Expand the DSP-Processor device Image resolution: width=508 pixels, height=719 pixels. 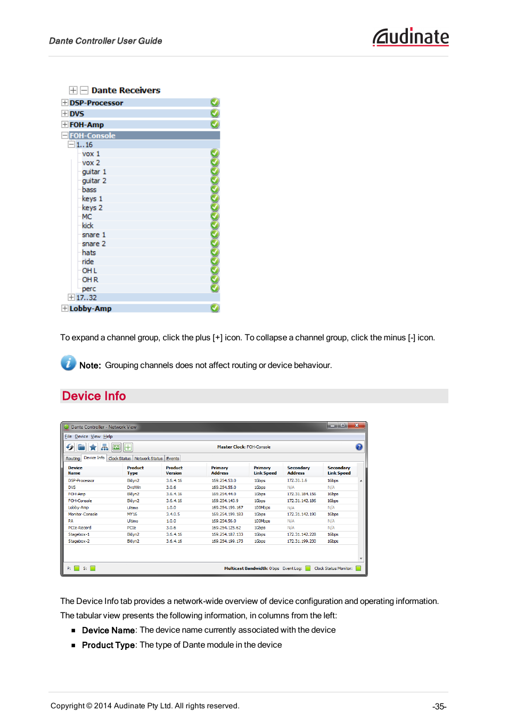click(65, 103)
